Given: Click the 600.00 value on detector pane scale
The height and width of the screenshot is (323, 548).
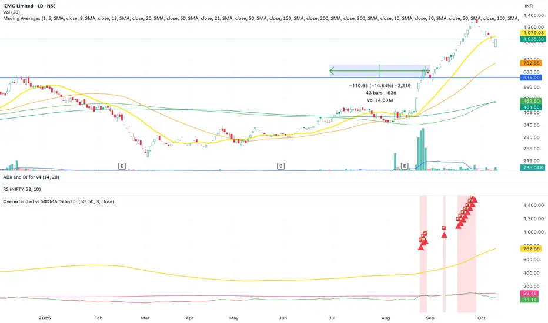Looking at the screenshot, I should (x=531, y=260).
